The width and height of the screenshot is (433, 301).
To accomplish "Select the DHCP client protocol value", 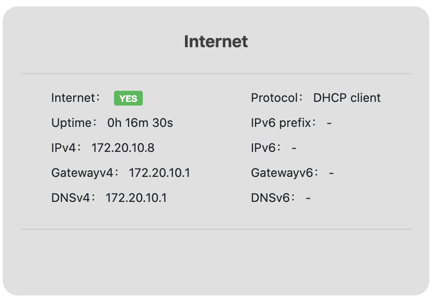I will point(347,98).
